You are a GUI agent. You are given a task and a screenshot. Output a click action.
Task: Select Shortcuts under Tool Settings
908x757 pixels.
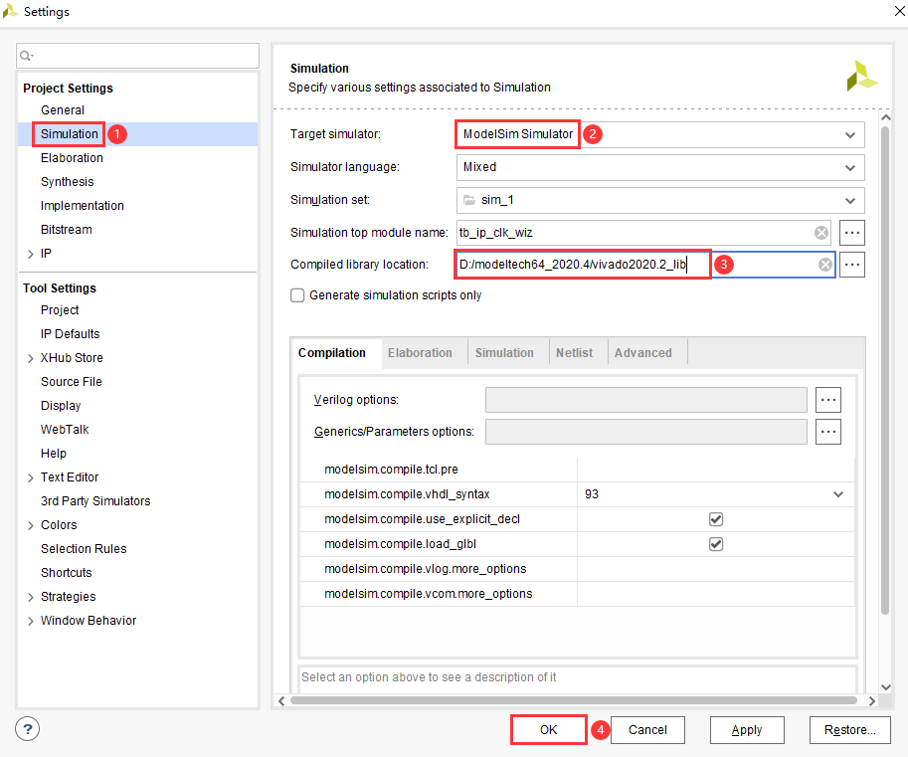click(x=66, y=573)
